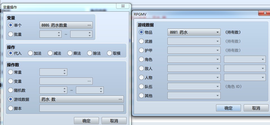270x125 pixels.
Task: Confirm the 变量操作 dialog with 确定
Action: click(86, 121)
